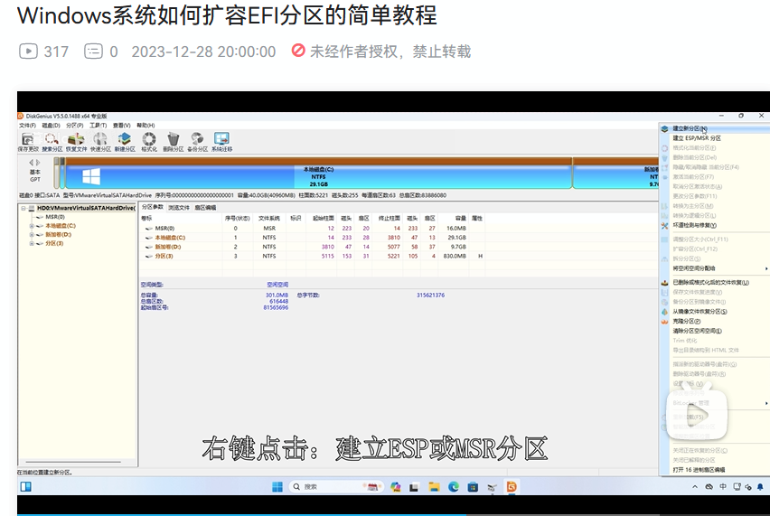Viewport: 770px width, 516px height.
Task: Click the taskbar 搜索 search box
Action: click(x=336, y=486)
